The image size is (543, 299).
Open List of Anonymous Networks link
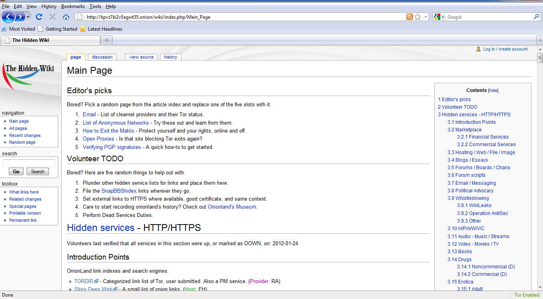(x=116, y=123)
